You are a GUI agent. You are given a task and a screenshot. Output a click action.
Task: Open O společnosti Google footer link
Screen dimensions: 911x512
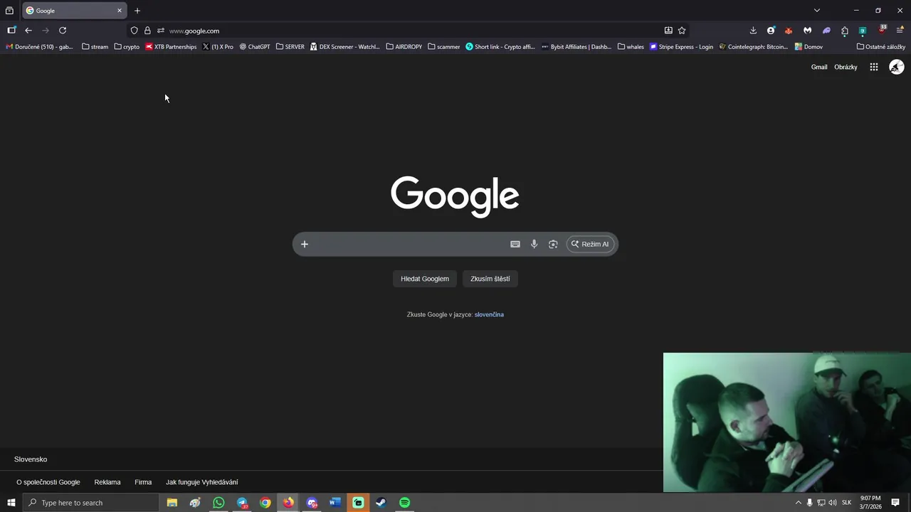(x=48, y=482)
